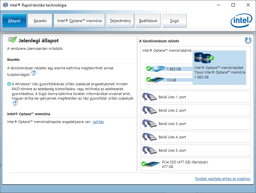The width and height of the screenshot is (256, 193).
Task: Click the Jelenlegi állapot status checkmark icon
Action: (12, 40)
